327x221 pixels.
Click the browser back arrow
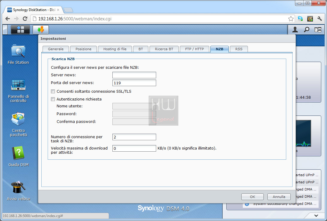(x=8, y=19)
